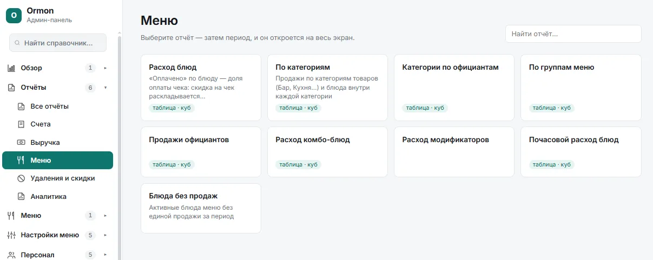The image size is (653, 260).
Task: Click the search magnifier icon in sidebar
Action: point(18,43)
